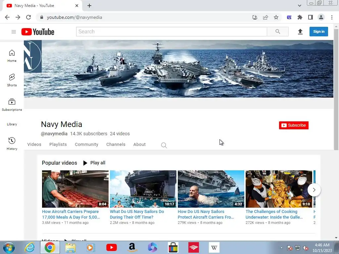Viewport: 339px width, 254px height.
Task: Open the purple extension icon
Action: tap(289, 17)
